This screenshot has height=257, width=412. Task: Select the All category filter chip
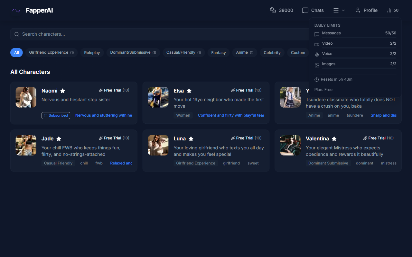click(x=16, y=53)
